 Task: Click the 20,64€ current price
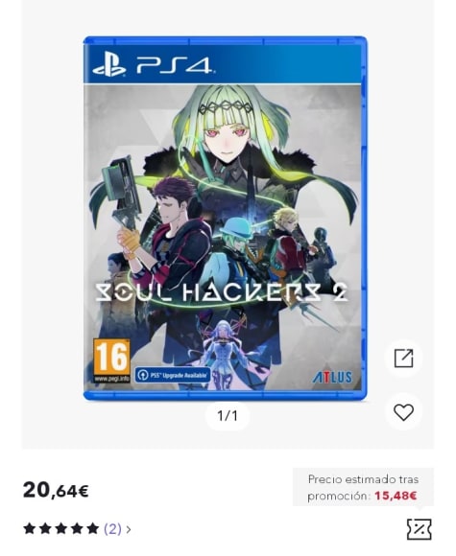coord(56,491)
